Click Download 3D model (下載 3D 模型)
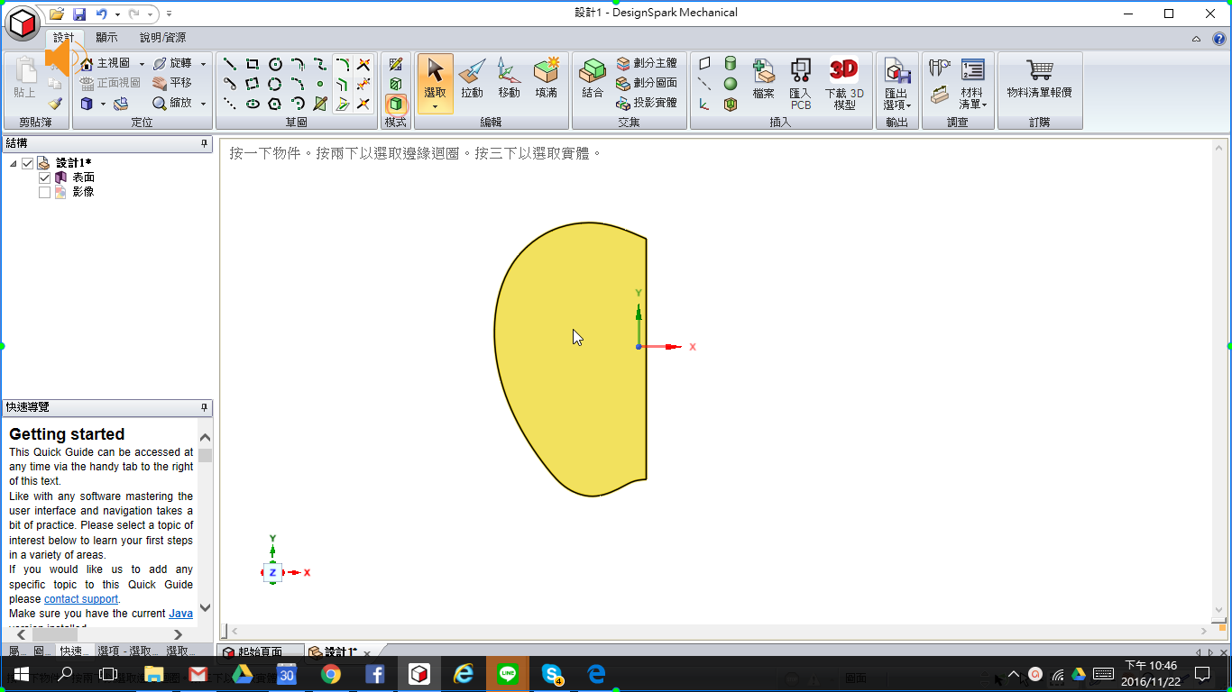The image size is (1232, 692). [x=844, y=84]
